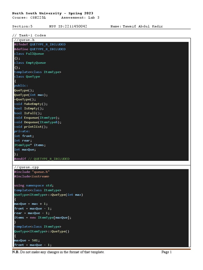Click the 'Section:5' field text
The width and height of the screenshot is (203, 270).
[22, 26]
